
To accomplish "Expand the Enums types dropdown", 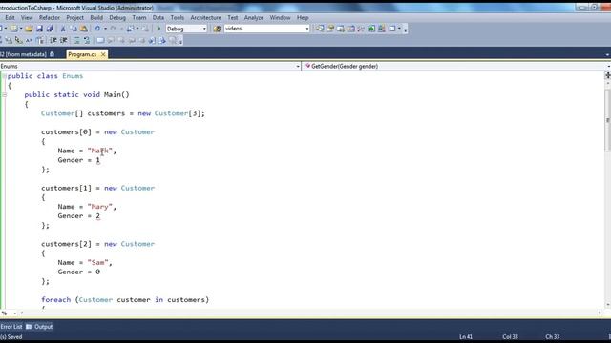I will point(298,67).
